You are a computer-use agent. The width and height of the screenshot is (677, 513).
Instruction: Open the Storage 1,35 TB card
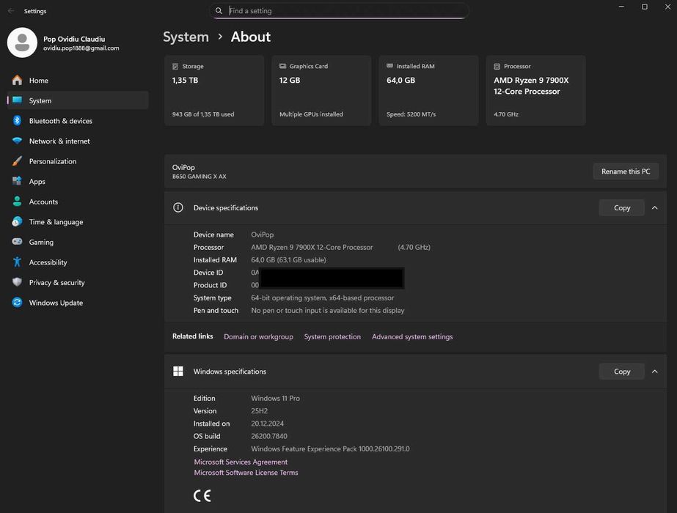(214, 90)
